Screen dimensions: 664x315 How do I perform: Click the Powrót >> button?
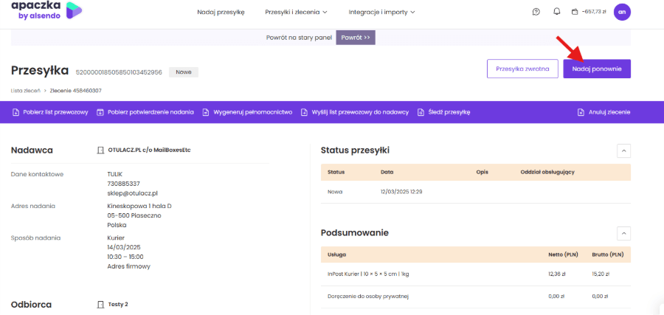(x=356, y=36)
